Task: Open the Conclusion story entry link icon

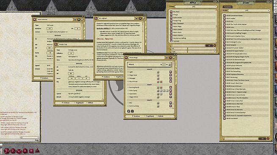Action: [224, 119]
